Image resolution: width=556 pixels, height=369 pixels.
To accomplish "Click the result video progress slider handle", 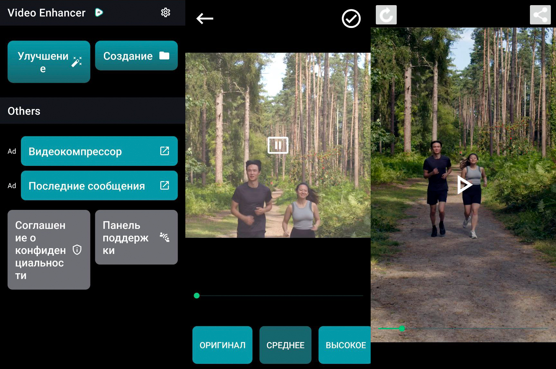I will click(x=402, y=328).
